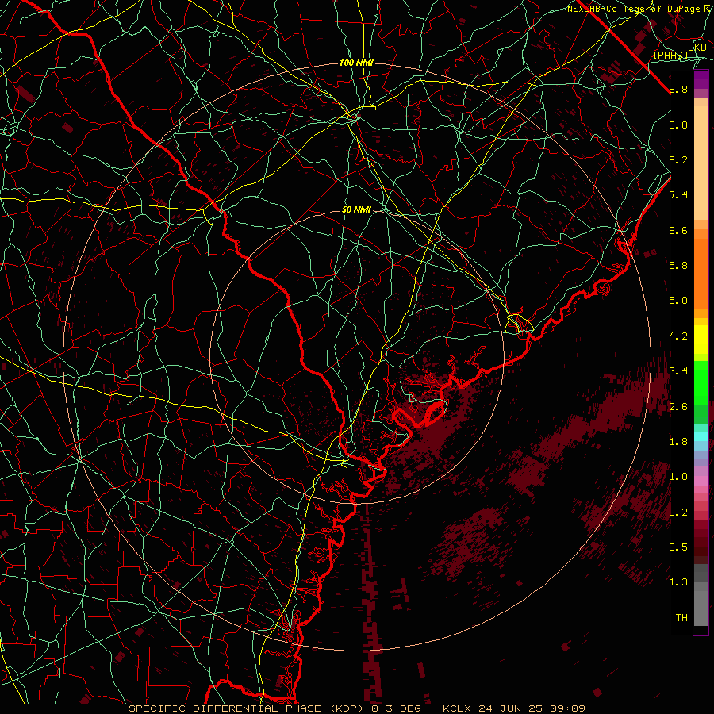Viewport: 714px width, 714px height.
Task: Click the -0.5 scale value
Action: pyautogui.click(x=675, y=547)
